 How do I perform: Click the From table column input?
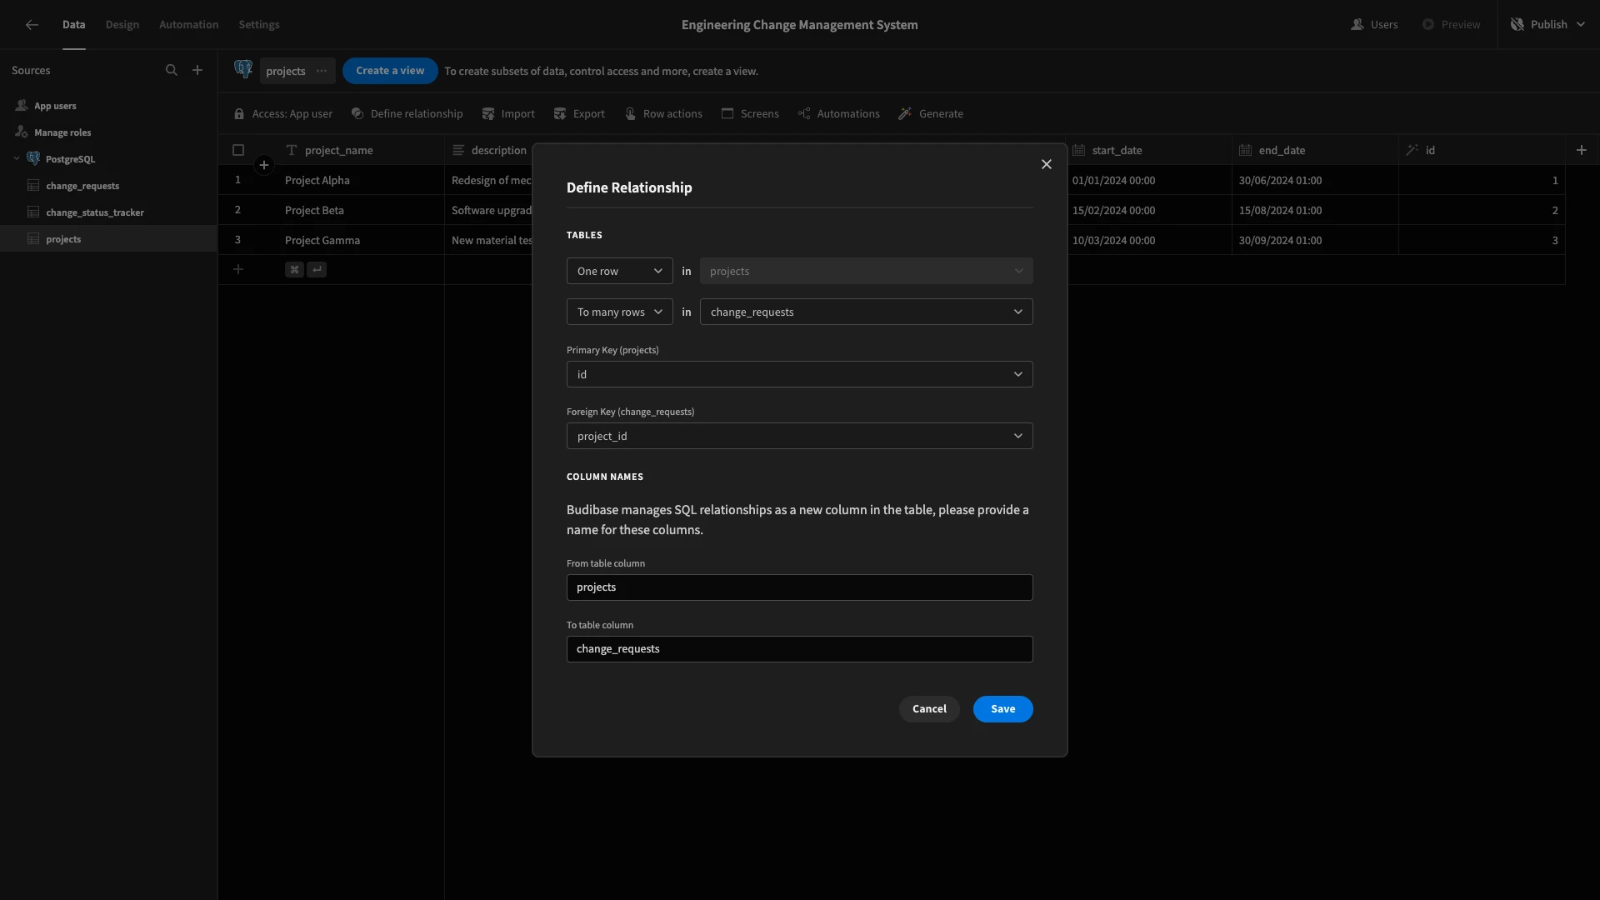point(800,587)
